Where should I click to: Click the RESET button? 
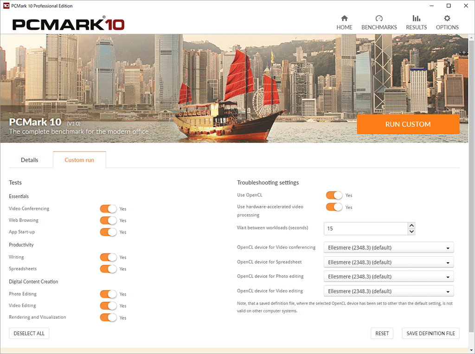382,333
